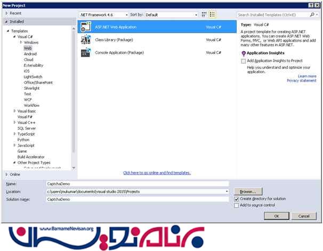
Task: Select the Game tree item
Action: coord(22,151)
